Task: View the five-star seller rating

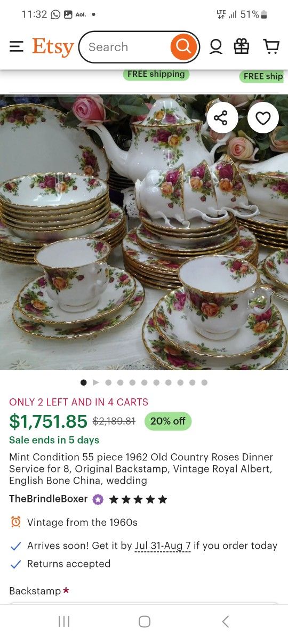Action: tap(138, 500)
